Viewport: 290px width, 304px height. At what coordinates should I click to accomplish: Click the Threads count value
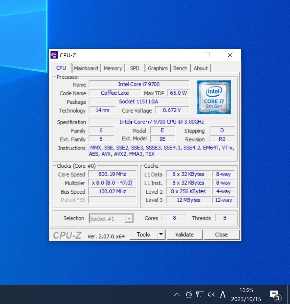pyautogui.click(x=225, y=218)
